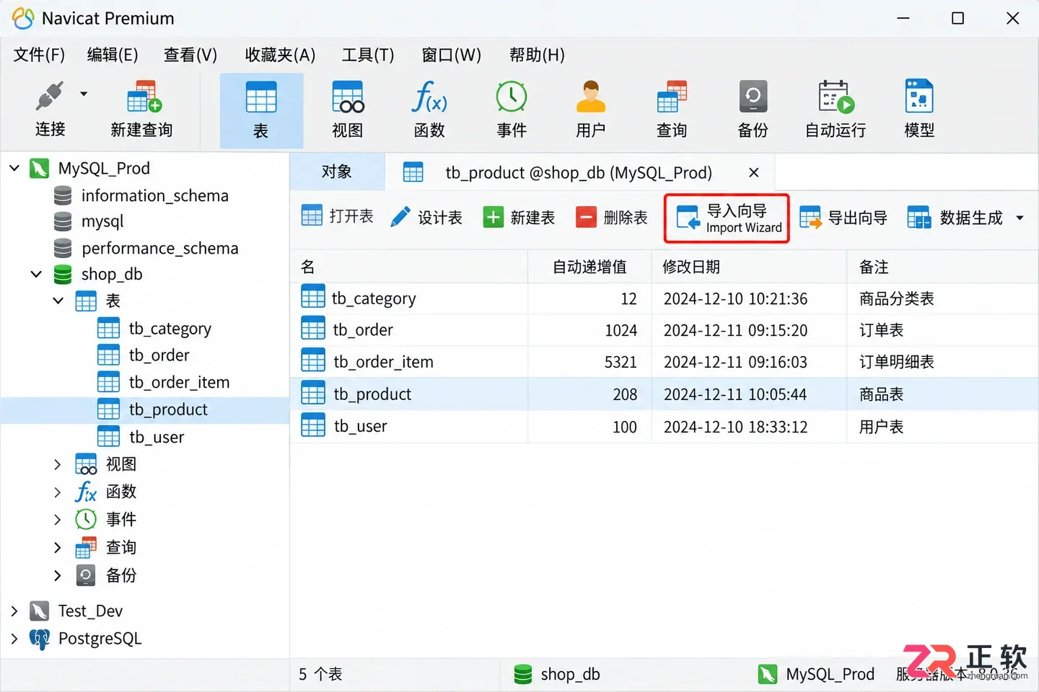
Task: Select the View (视图) toolbar icon
Action: coord(348,97)
